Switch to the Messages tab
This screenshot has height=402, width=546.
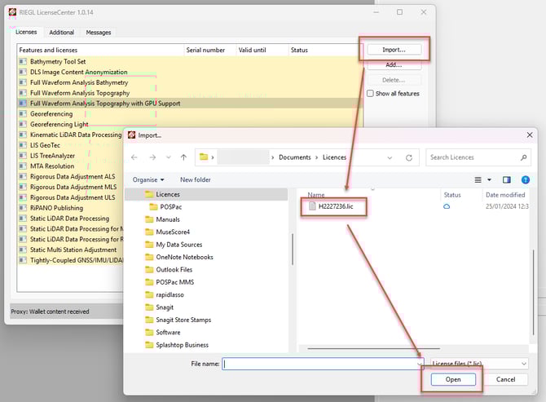pyautogui.click(x=99, y=33)
